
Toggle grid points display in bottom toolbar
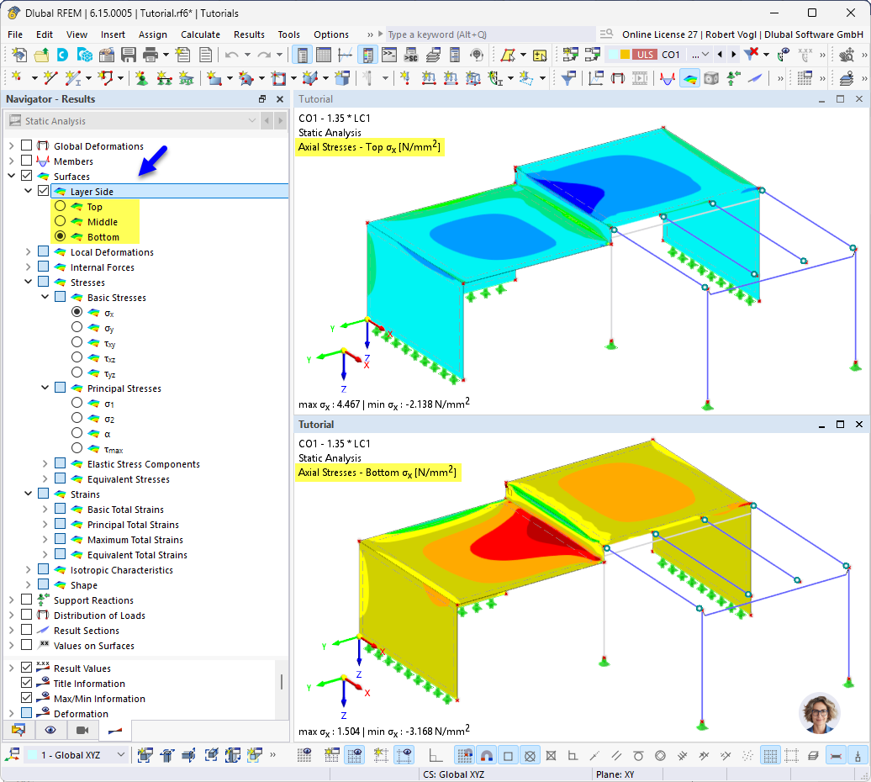[304, 755]
